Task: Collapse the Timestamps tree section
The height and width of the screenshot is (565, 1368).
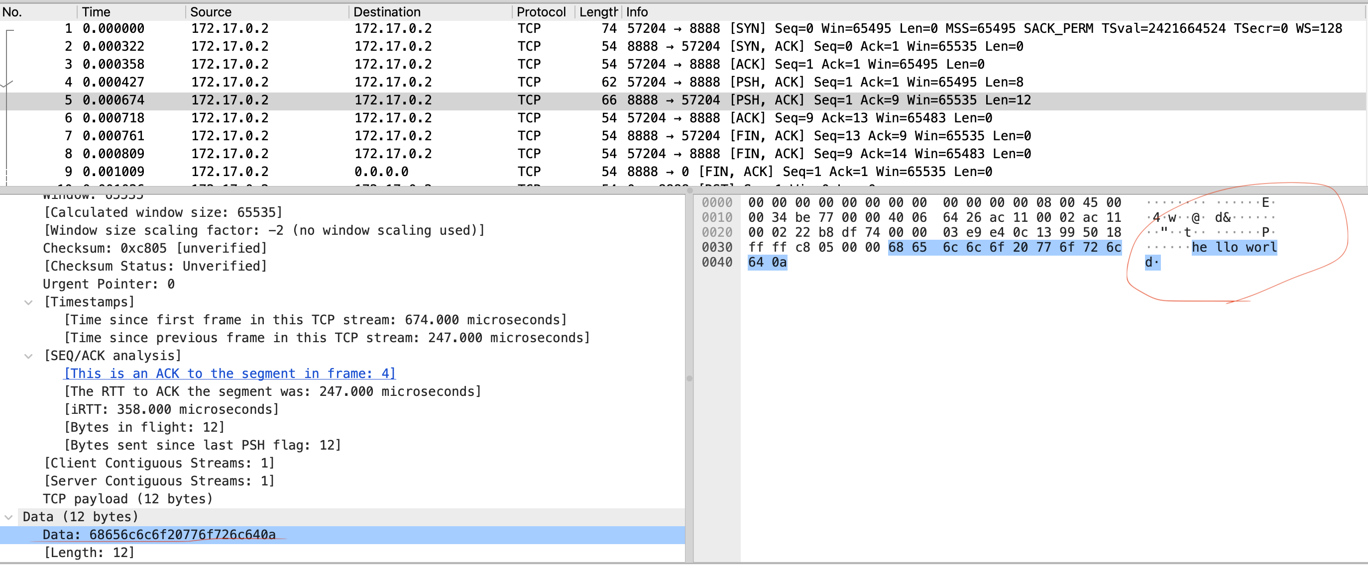Action: (x=29, y=302)
